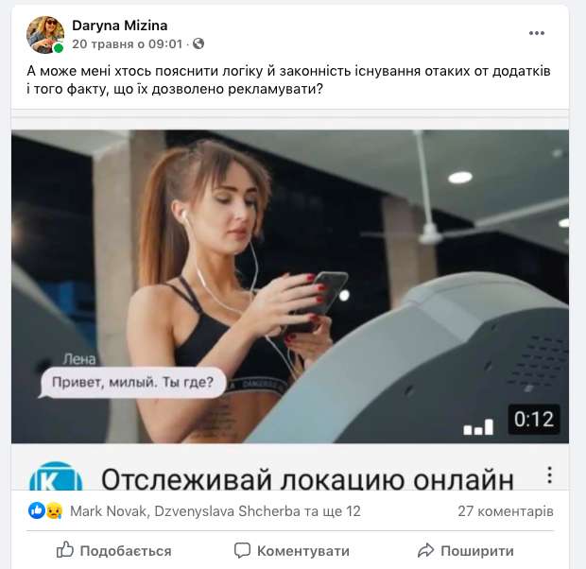Screen dimensions: 586x569
Task: Open the Отслеживай локацию онлайн ad title
Action: click(x=307, y=479)
